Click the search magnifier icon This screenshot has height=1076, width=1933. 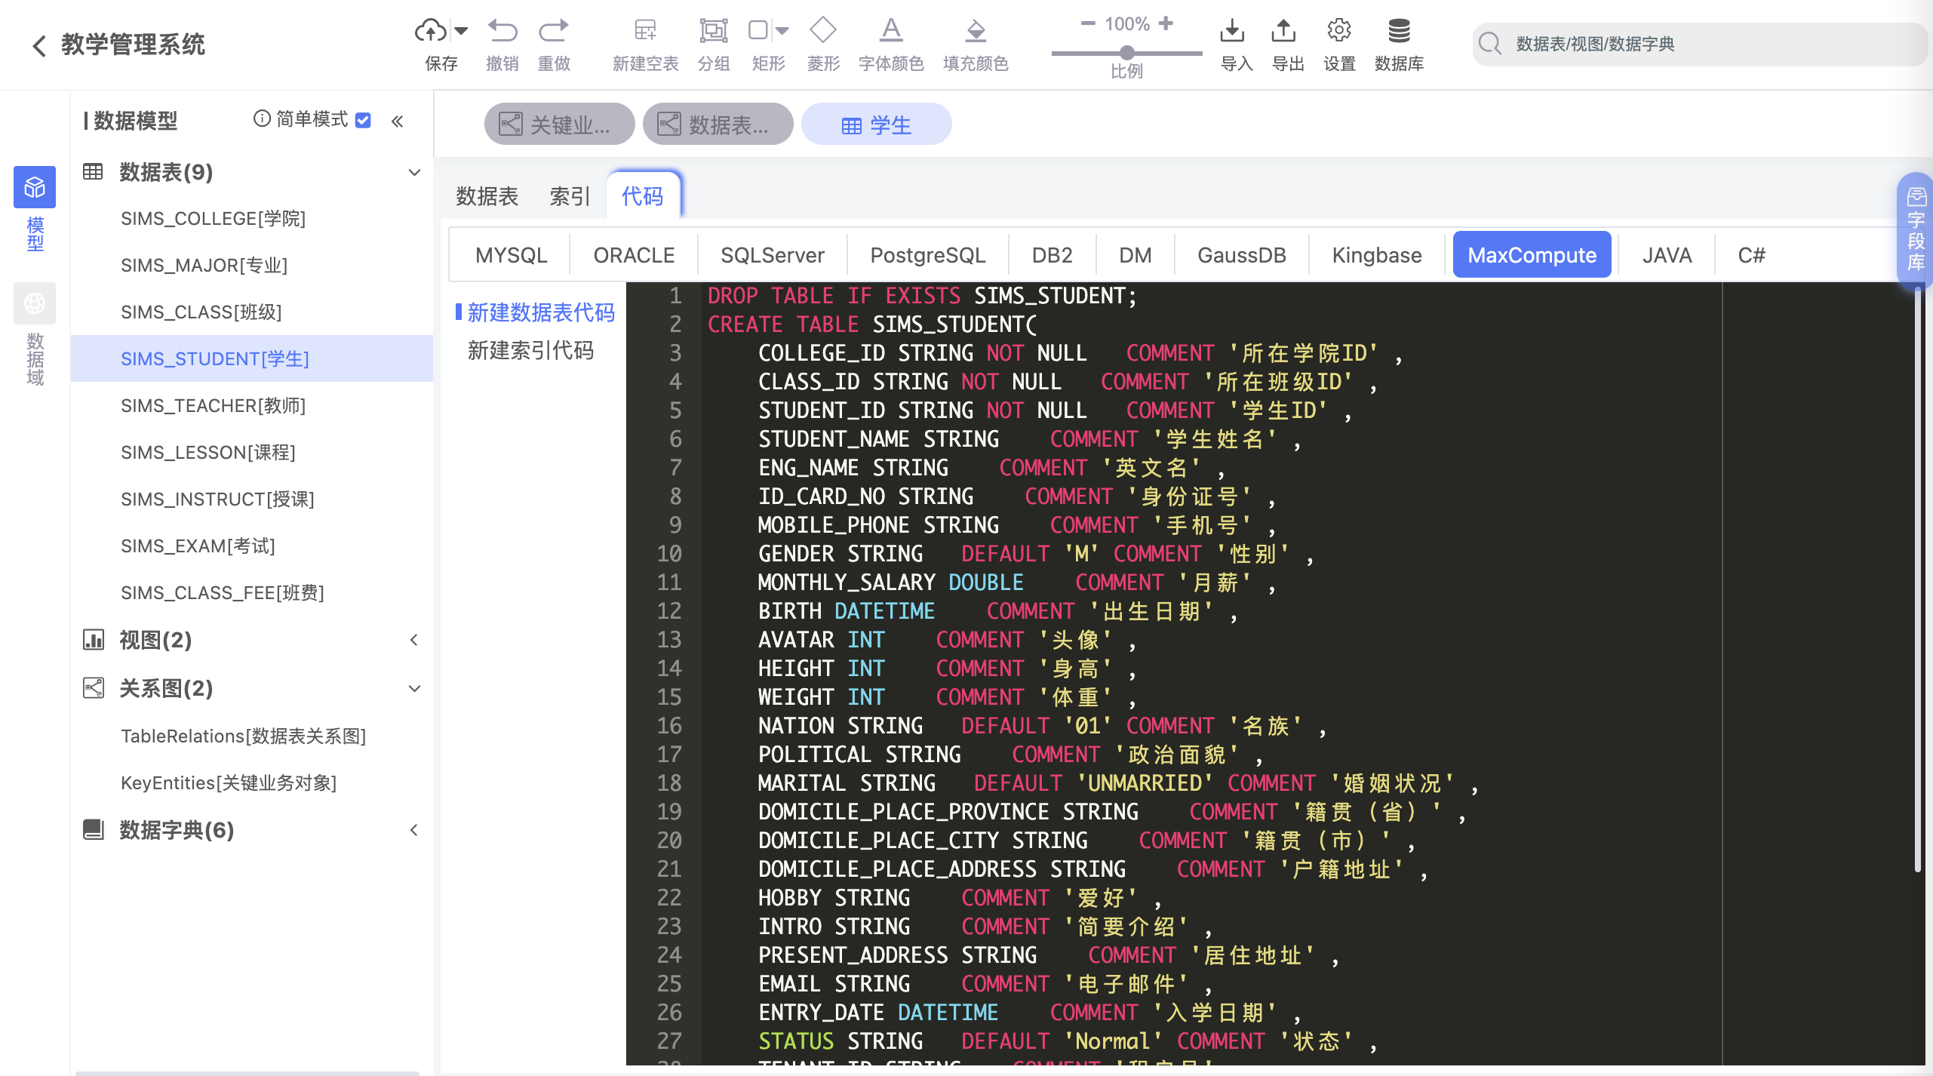click(x=1490, y=44)
